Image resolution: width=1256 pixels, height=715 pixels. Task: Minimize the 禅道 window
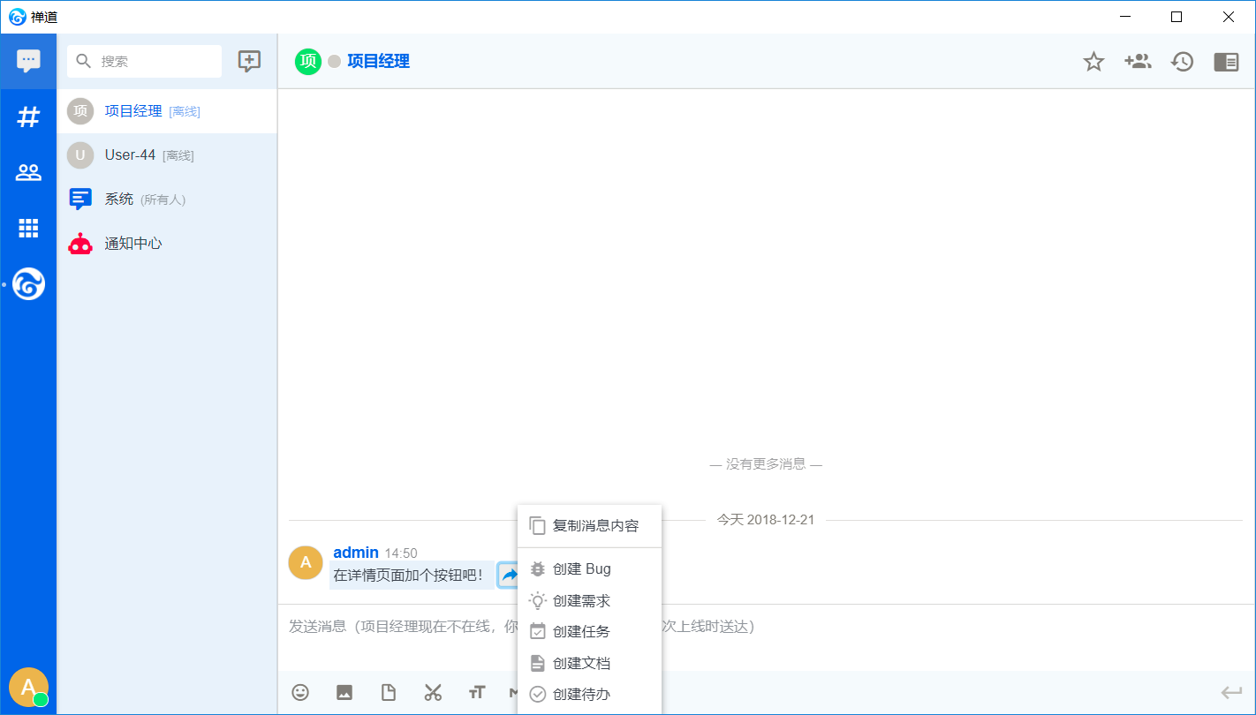pos(1125,17)
